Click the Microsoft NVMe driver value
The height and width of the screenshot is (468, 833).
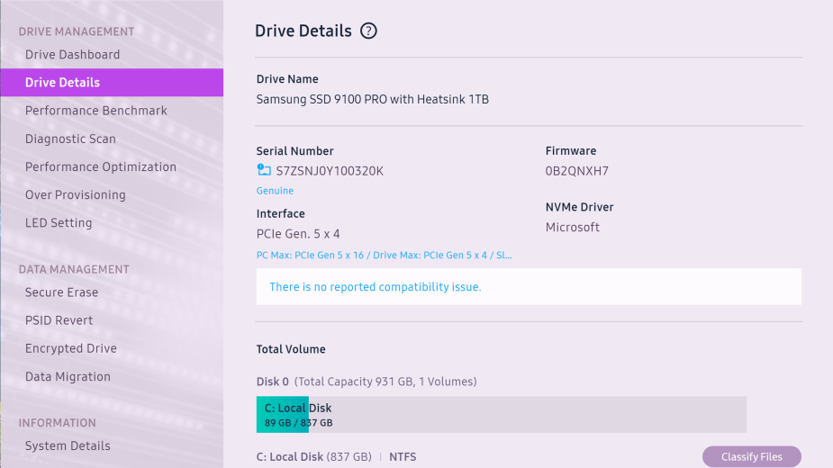(572, 228)
